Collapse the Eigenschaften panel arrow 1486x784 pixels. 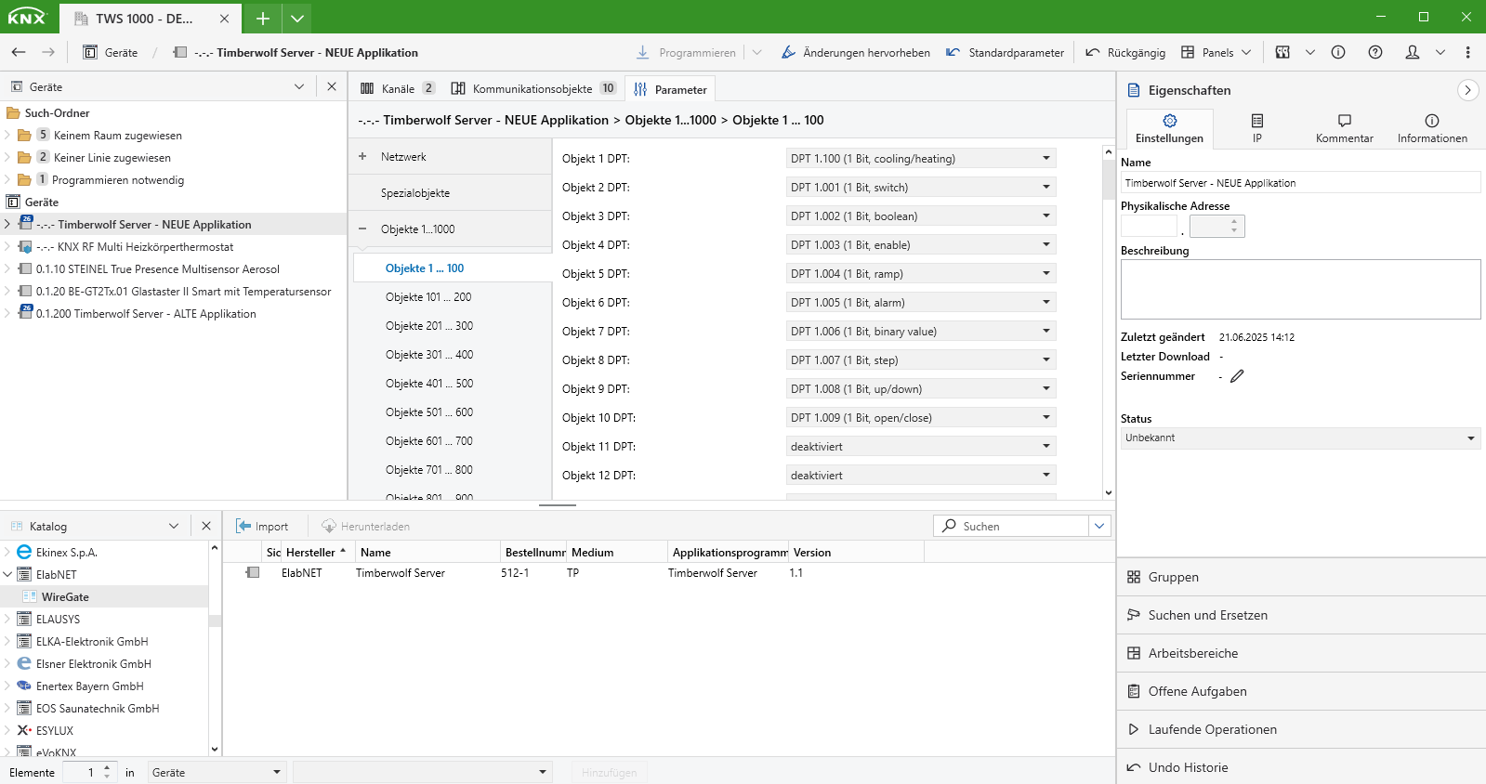(x=1467, y=90)
